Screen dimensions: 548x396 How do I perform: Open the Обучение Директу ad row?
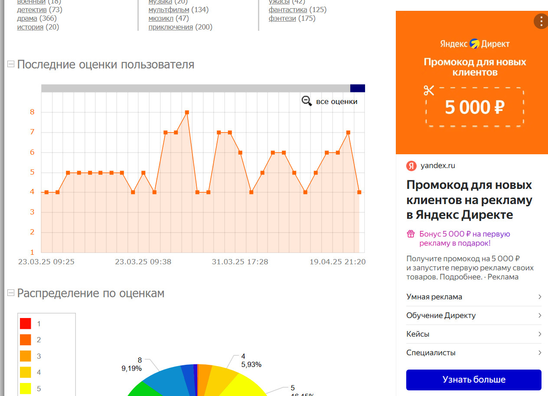click(x=474, y=315)
